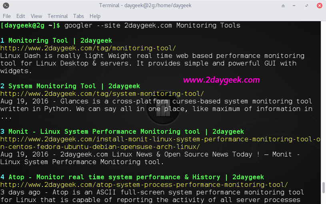
Task: Open the Help menu
Action: pos(95,16)
